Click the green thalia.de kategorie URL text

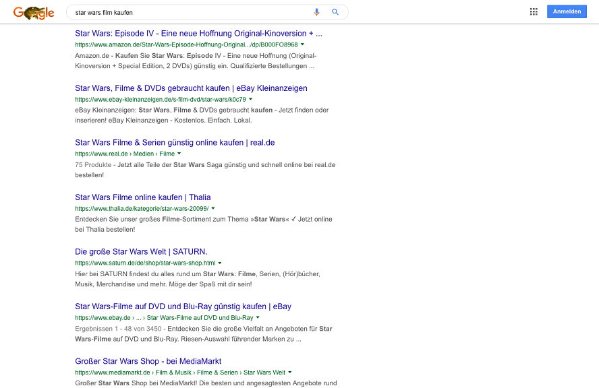[142, 208]
